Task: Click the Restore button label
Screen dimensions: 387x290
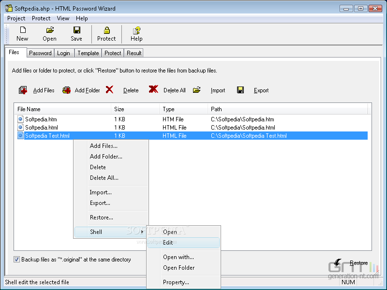Action: tap(358, 263)
